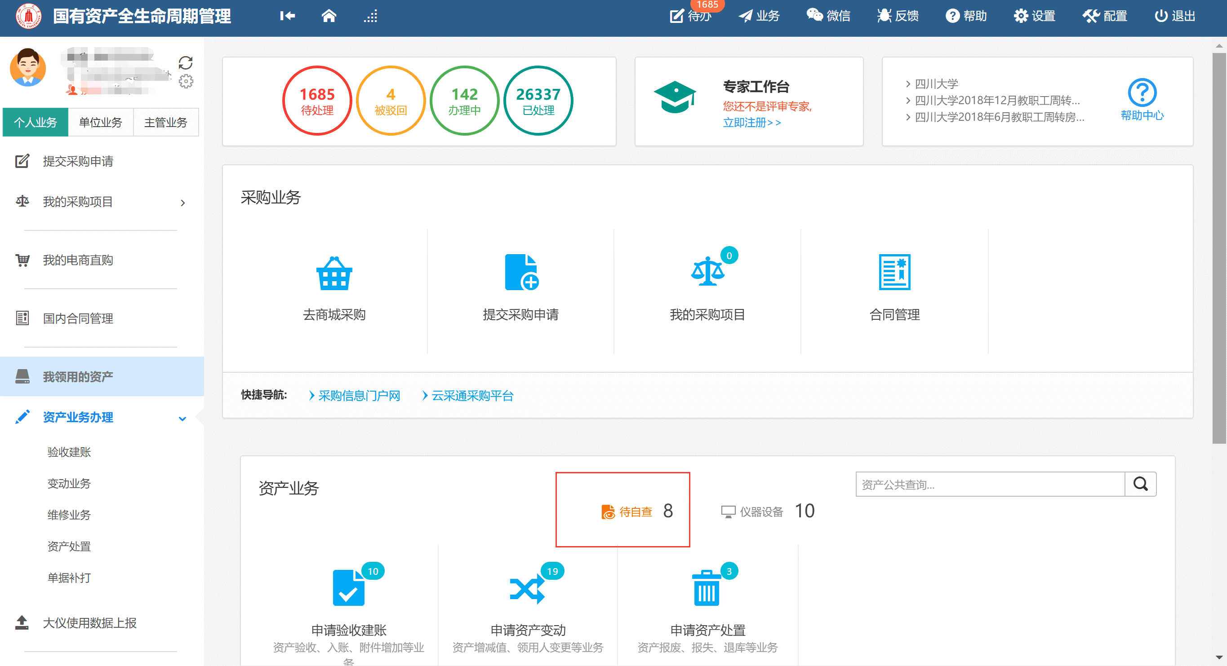Expand 我的采购项目 sidebar submenu
Screen dimensions: 1227x666
(x=182, y=203)
